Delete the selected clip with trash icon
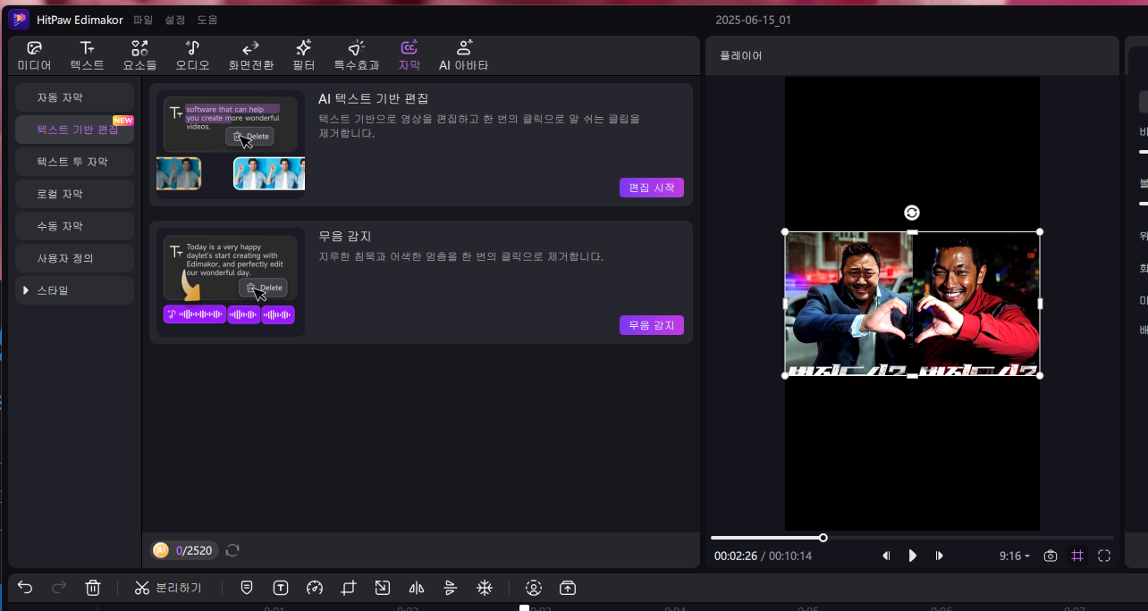Viewport: 1148px width, 611px height. pos(93,588)
